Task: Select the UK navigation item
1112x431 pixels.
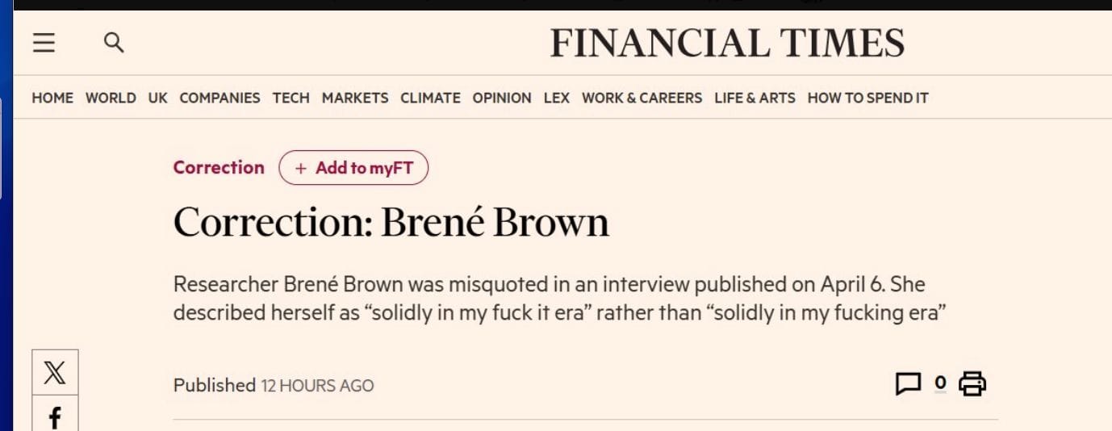Action: point(157,98)
